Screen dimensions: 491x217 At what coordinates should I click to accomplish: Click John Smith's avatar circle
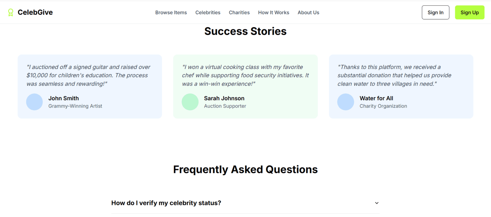click(34, 101)
